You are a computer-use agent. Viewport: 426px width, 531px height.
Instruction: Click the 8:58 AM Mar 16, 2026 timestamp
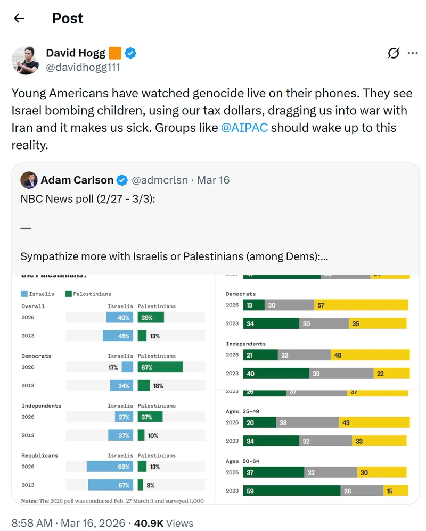(68, 523)
